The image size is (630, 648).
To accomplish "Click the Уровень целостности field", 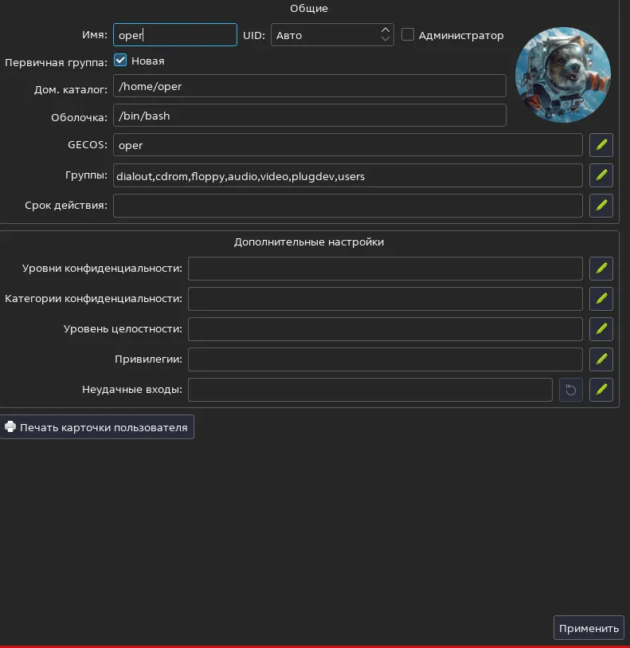I will coord(385,329).
